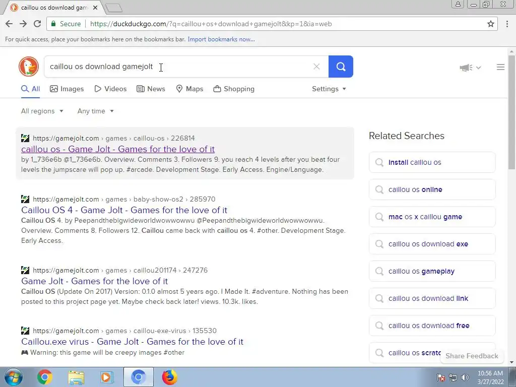Open a new tab button
This screenshot has width=516, height=387.
(x=114, y=8)
